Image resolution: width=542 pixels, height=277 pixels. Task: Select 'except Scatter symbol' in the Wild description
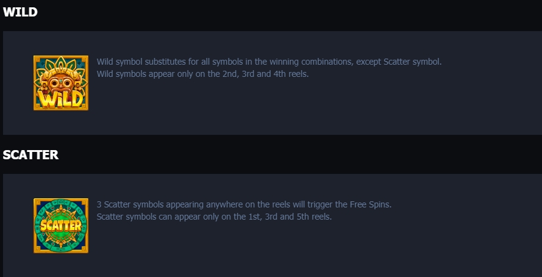[399, 62]
